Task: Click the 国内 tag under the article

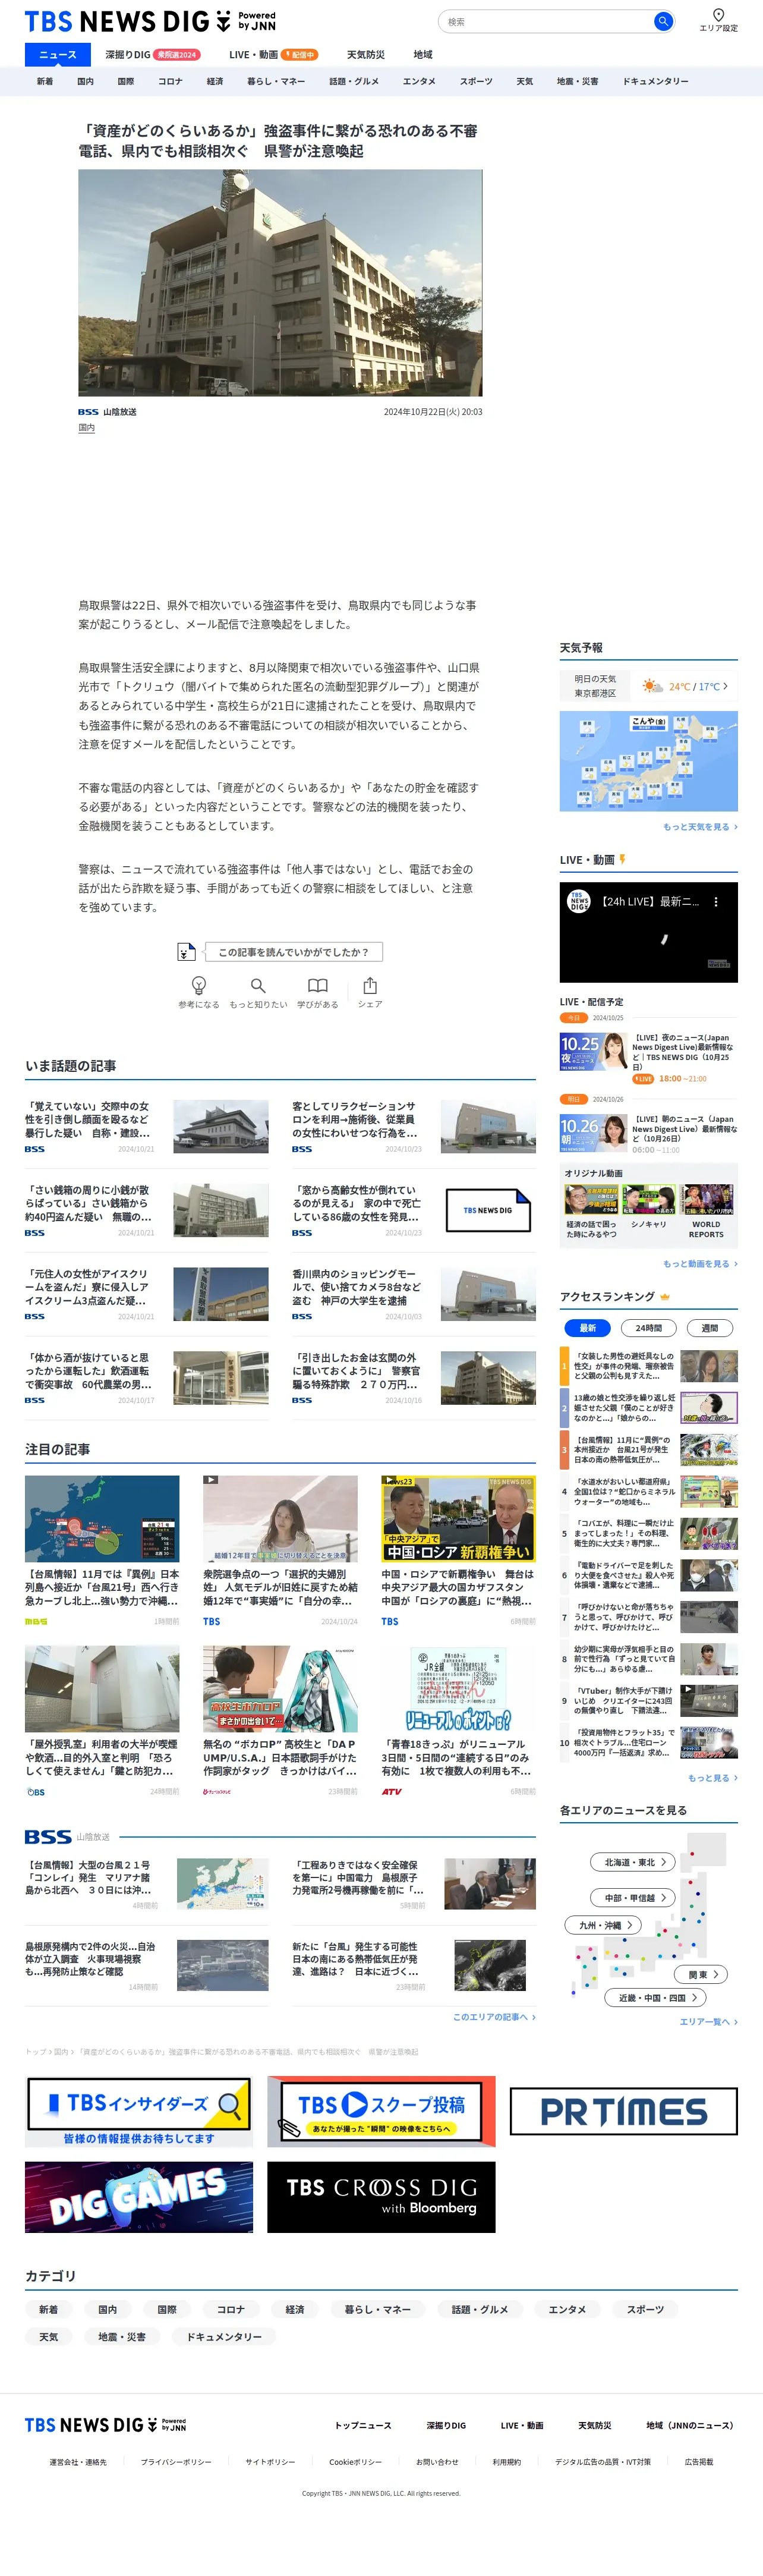Action: pos(87,428)
